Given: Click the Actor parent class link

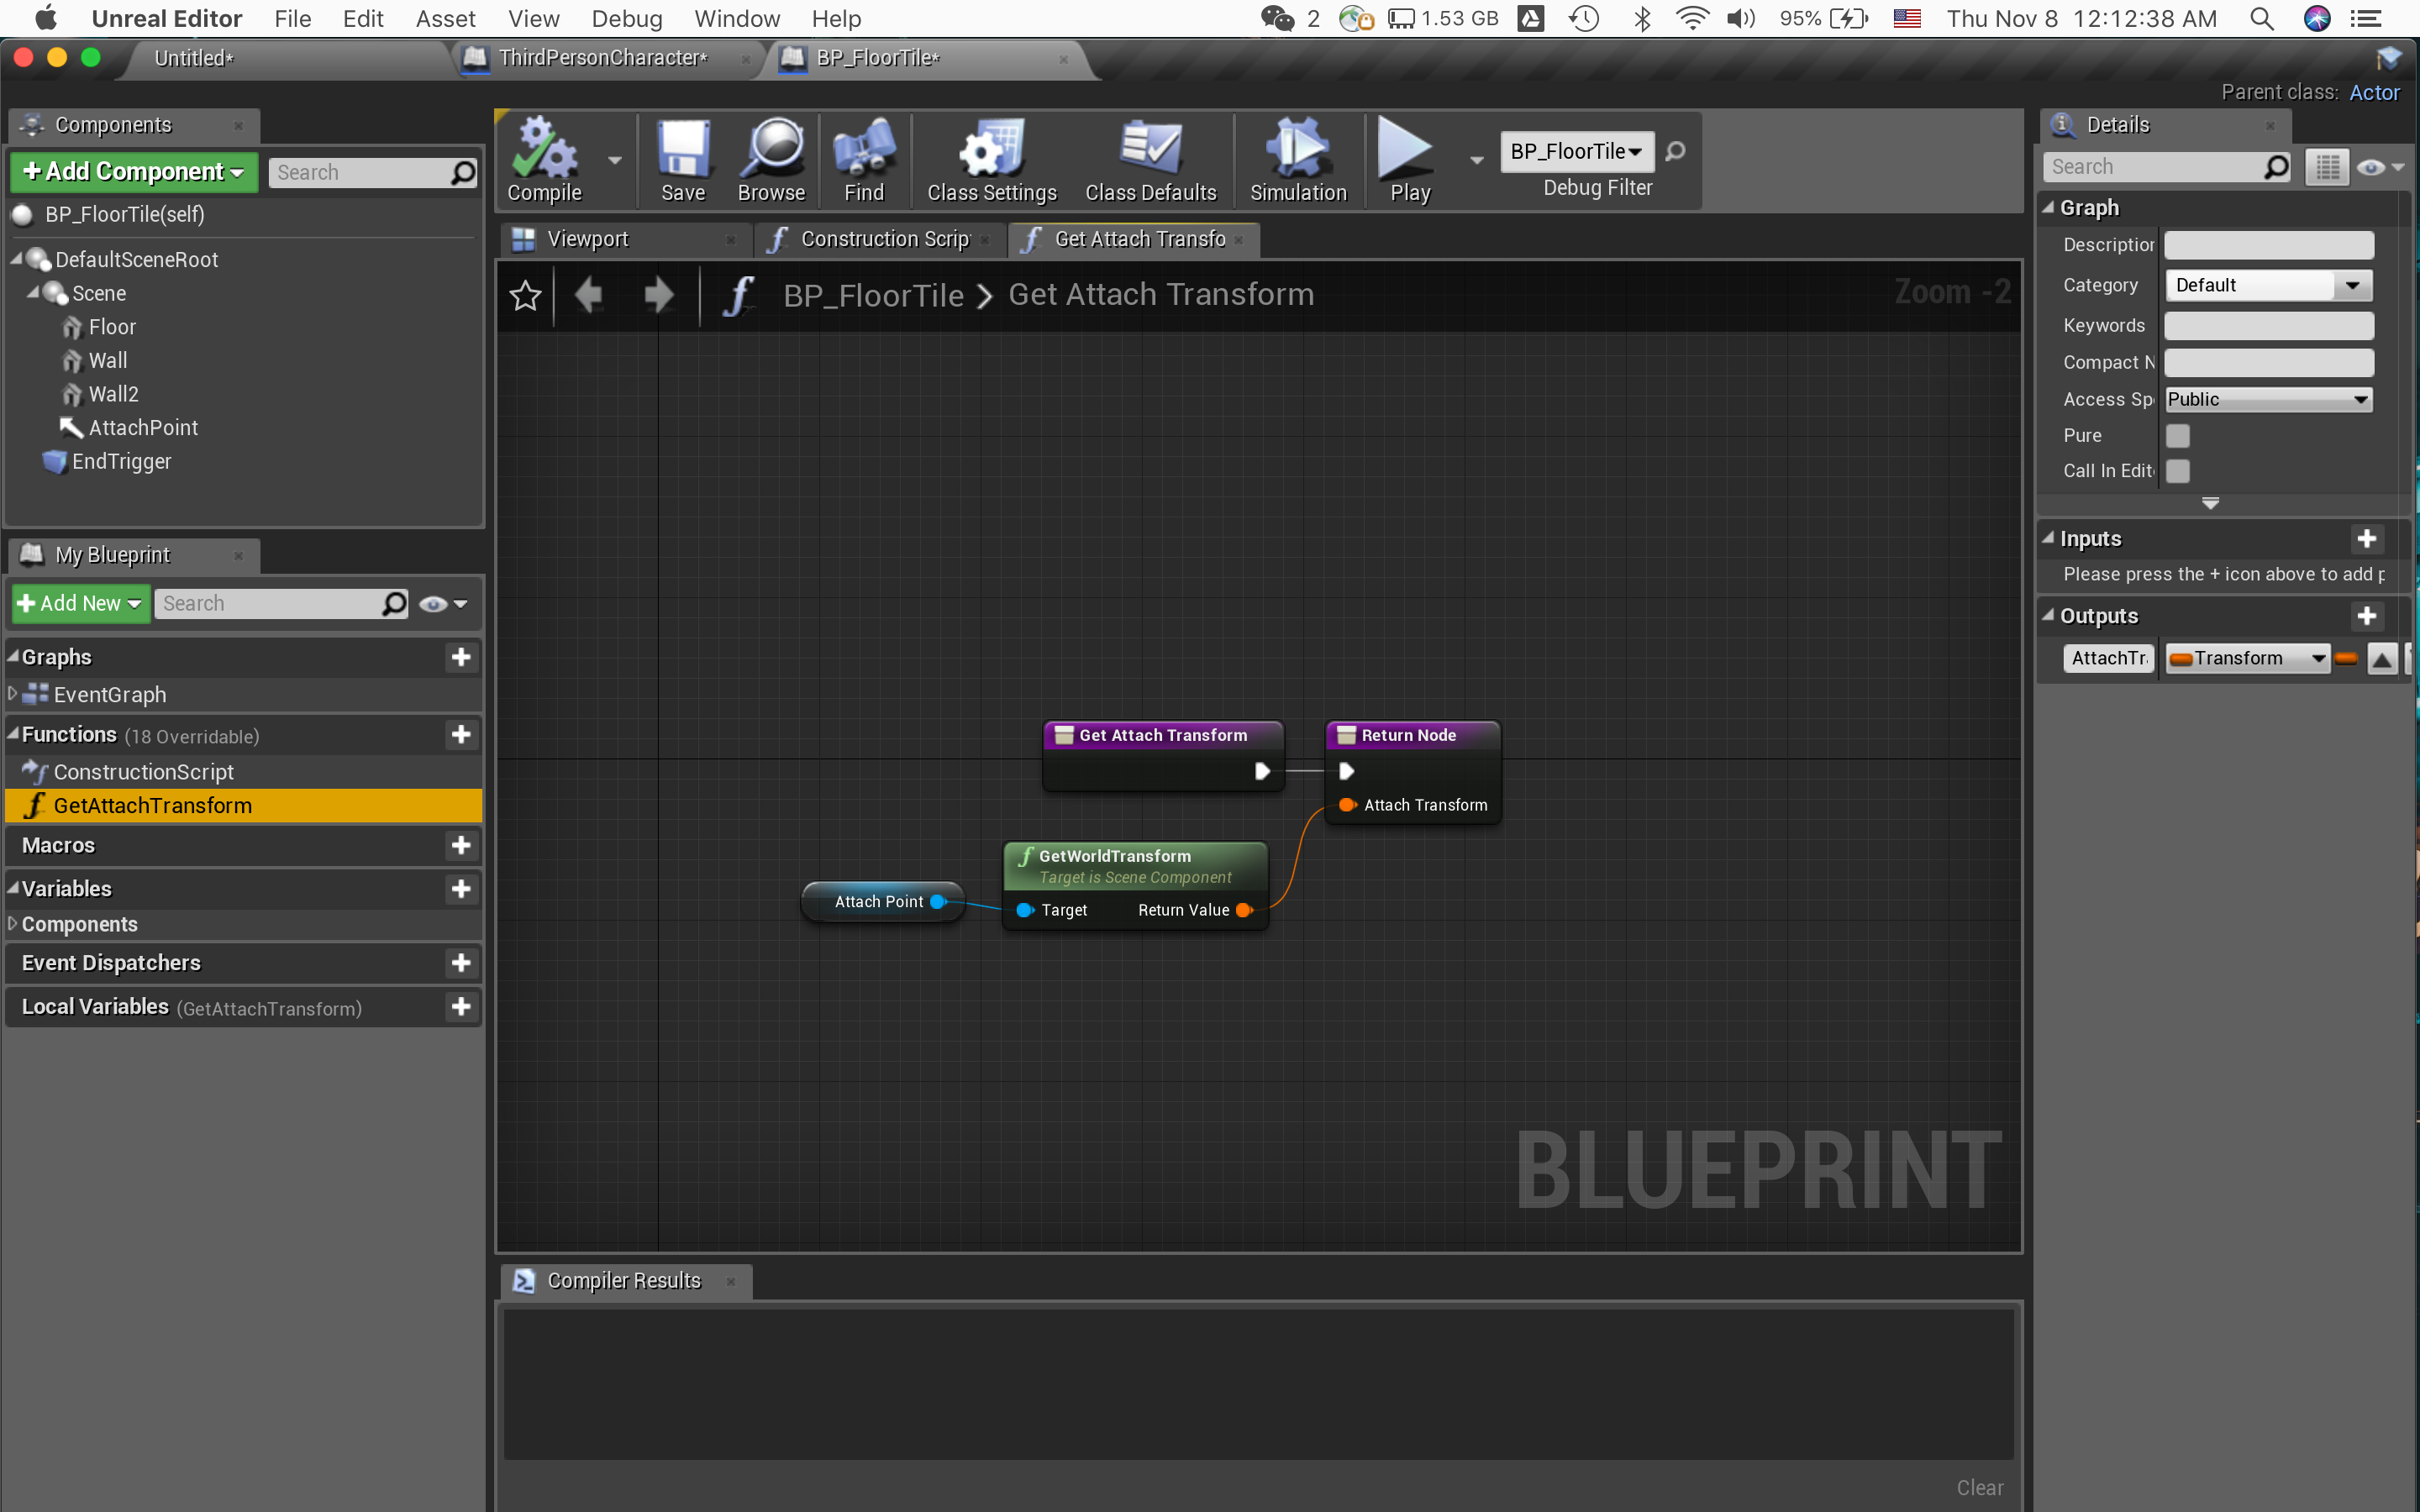Looking at the screenshot, I should coord(2374,92).
